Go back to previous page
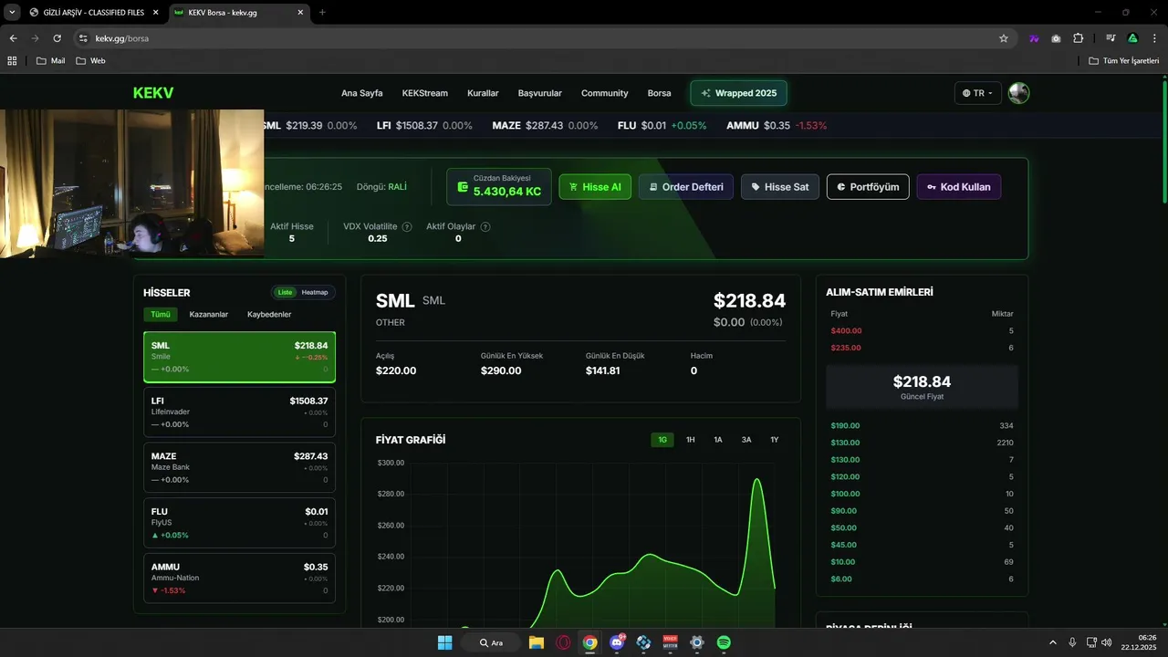Screen dimensions: 1168x657 tap(13, 38)
